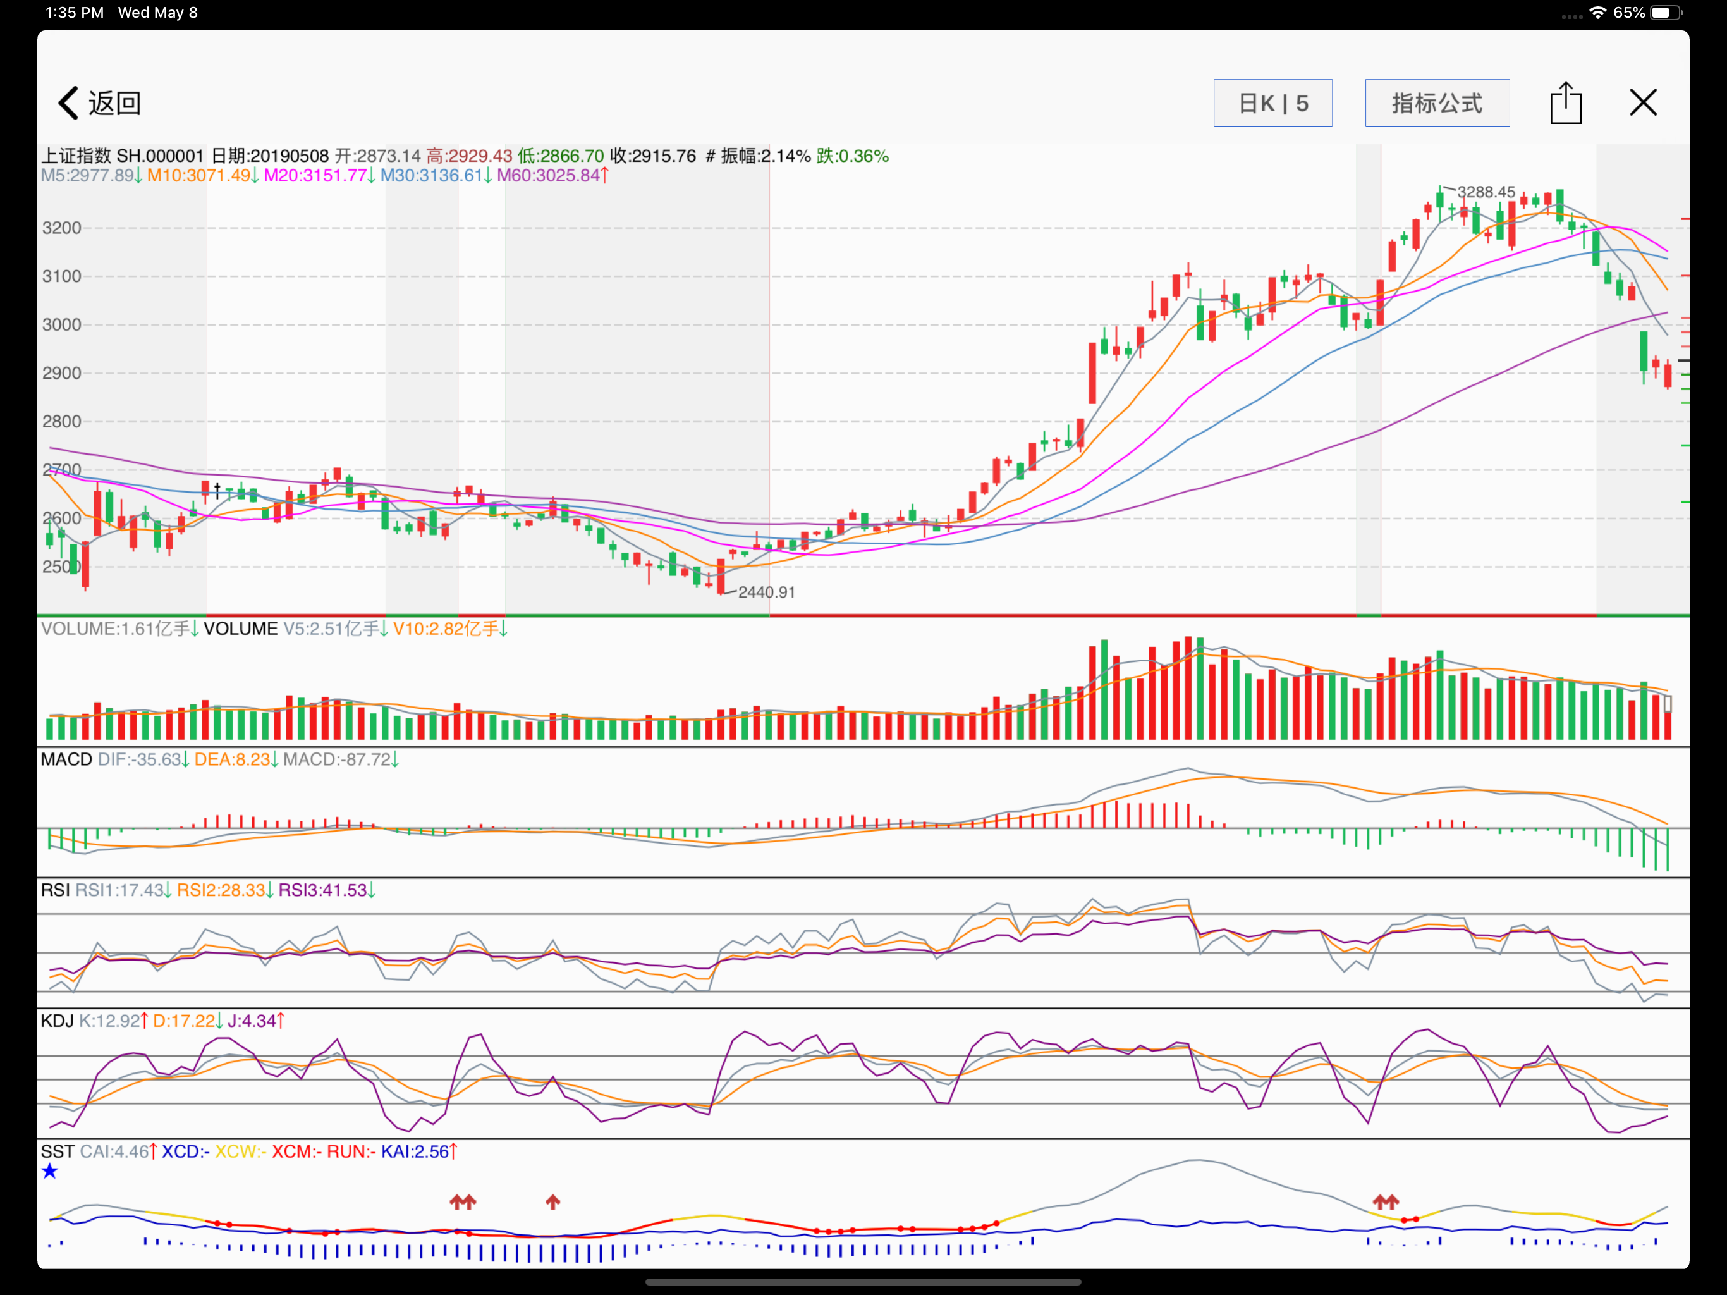
Task: Tap the Wi-Fi status icon
Action: pyautogui.click(x=1597, y=13)
